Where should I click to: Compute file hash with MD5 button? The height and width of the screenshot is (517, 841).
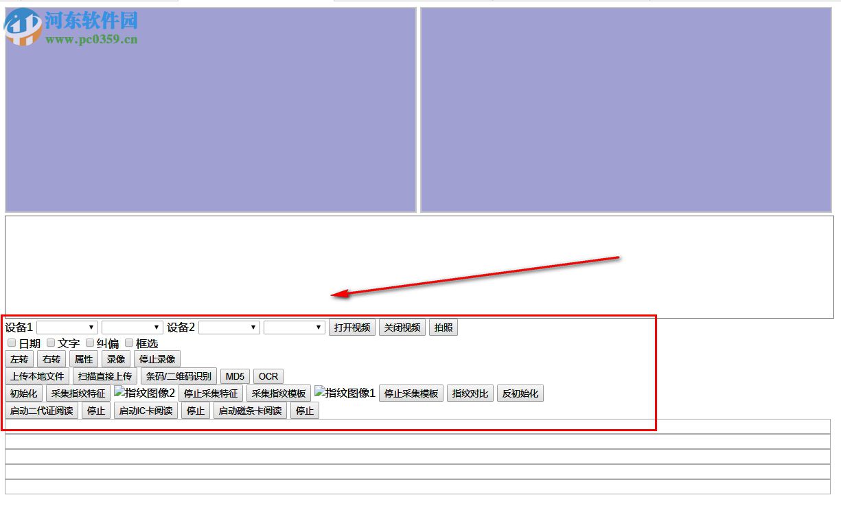pyautogui.click(x=234, y=376)
